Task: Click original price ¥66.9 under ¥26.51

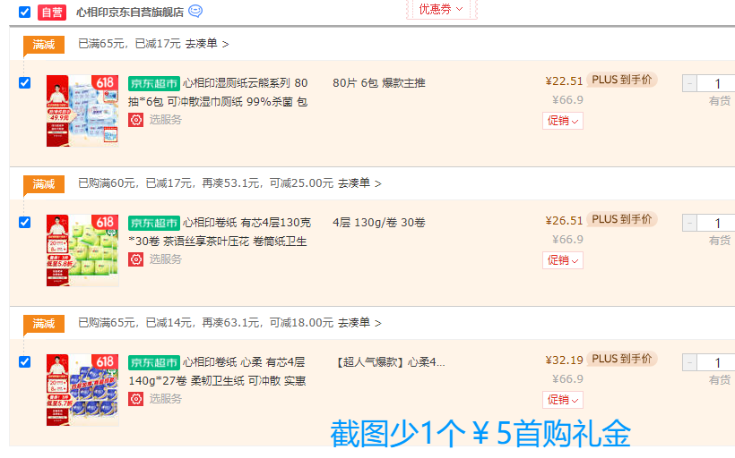Action: coord(567,240)
